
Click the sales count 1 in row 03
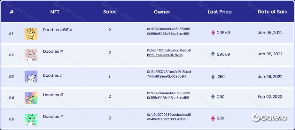coord(109,77)
